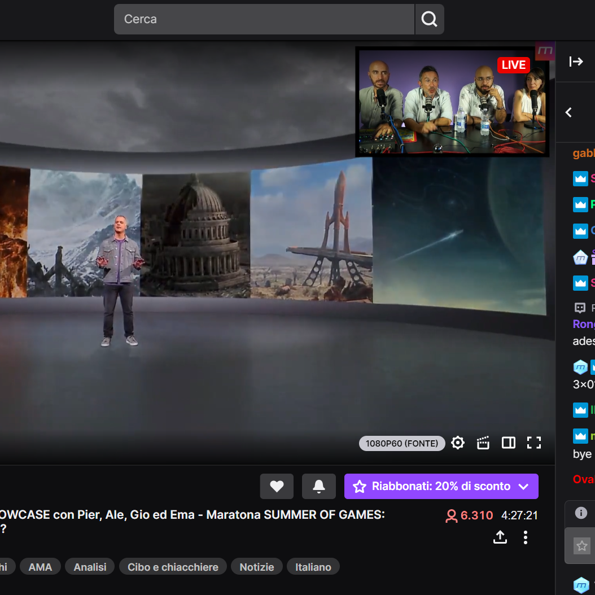
Task: Open Riabbonati 20% di sconto button
Action: coord(441,486)
